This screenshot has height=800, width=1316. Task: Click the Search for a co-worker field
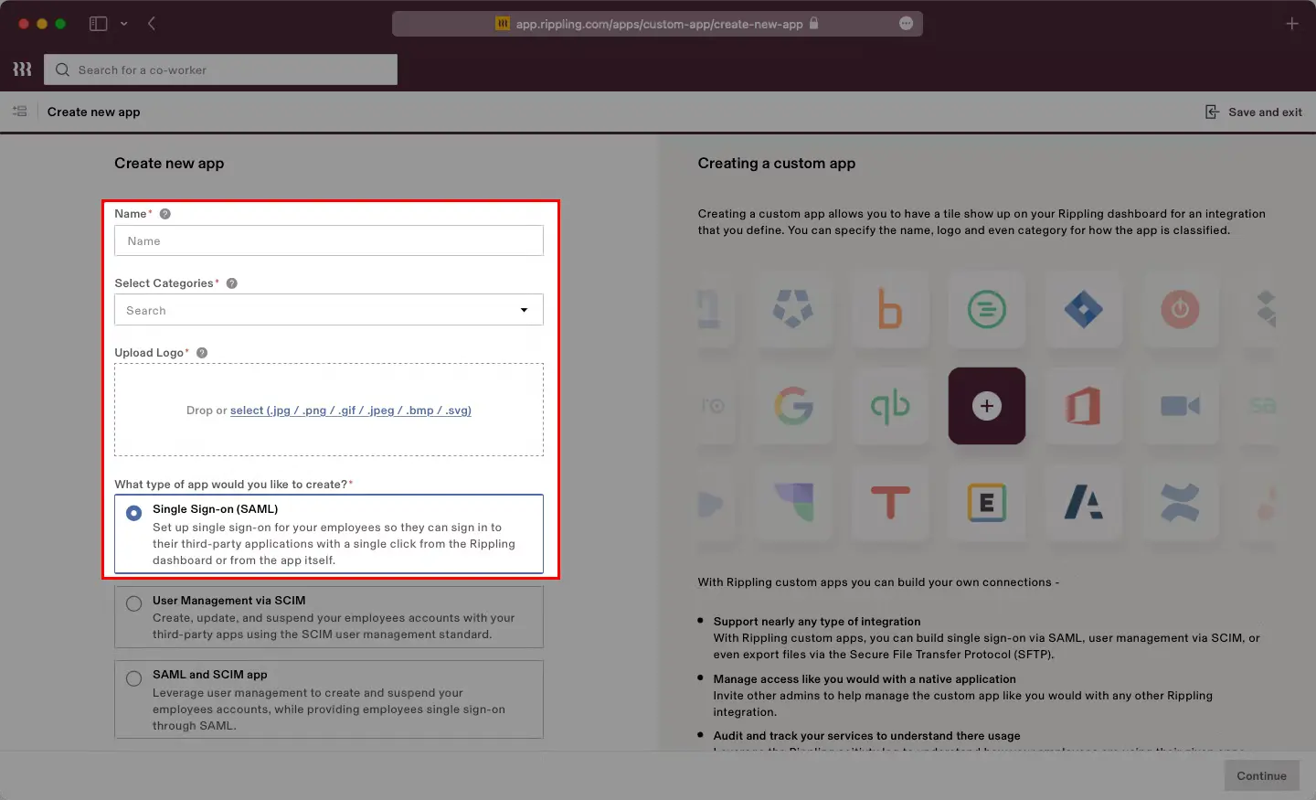coord(220,69)
